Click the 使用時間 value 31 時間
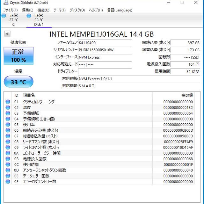The width and height of the screenshot is (204, 204). pyautogui.click(x=185, y=71)
